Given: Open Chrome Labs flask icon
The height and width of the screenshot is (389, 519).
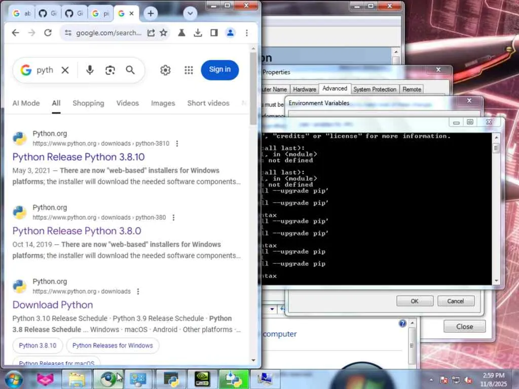Looking at the screenshot, I should (181, 33).
